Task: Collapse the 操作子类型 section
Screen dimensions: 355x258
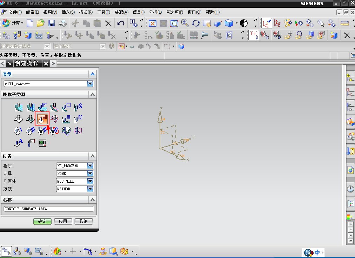Action: [x=93, y=94]
